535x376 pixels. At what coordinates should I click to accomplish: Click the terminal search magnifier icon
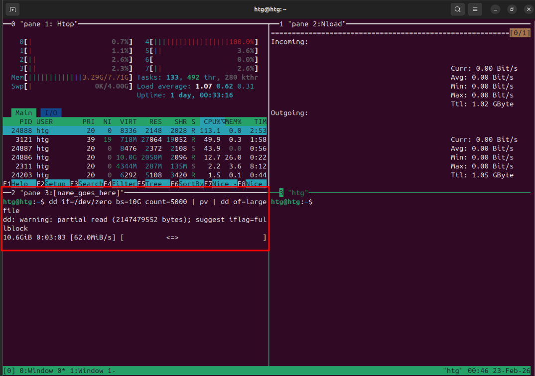pos(458,9)
